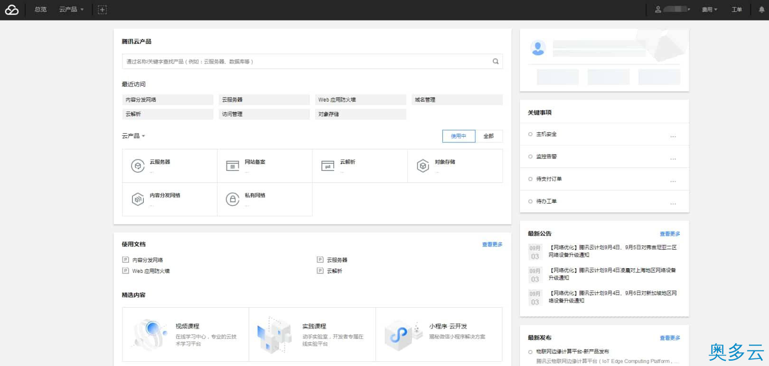Click the document icon beside 云解析 doc
Viewport: 769px width, 366px height.
(x=320, y=271)
